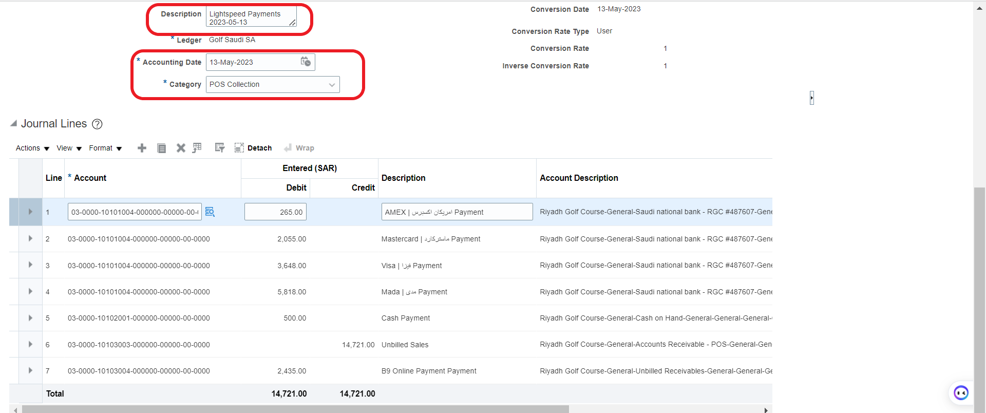Expand journal line 1 details
The height and width of the screenshot is (413, 986).
(x=30, y=212)
